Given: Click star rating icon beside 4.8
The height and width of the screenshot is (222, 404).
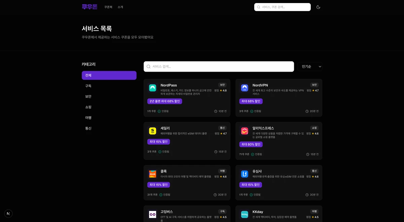Looking at the screenshot, I should (x=221, y=90).
